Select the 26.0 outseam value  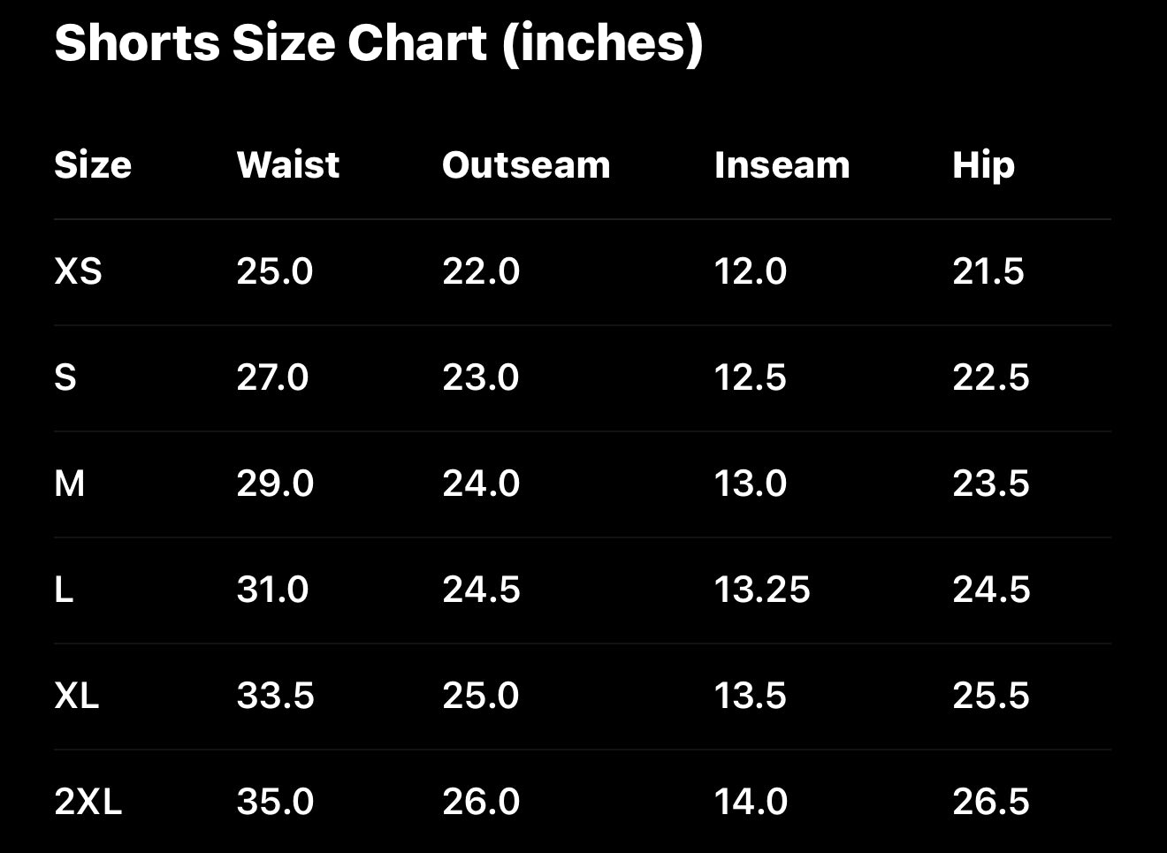[481, 802]
